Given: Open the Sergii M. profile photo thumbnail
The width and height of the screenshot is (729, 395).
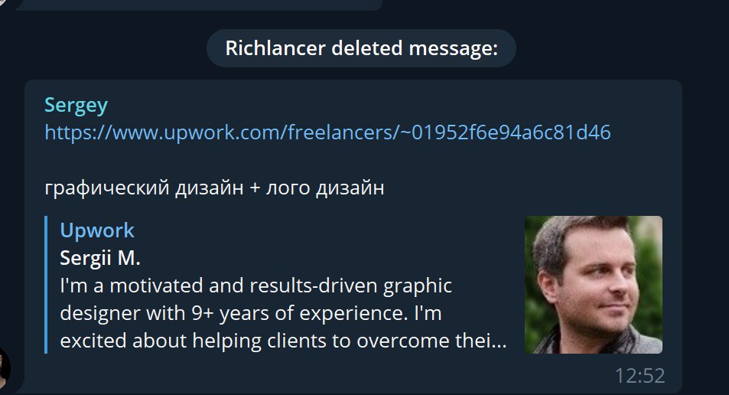Looking at the screenshot, I should click(594, 285).
